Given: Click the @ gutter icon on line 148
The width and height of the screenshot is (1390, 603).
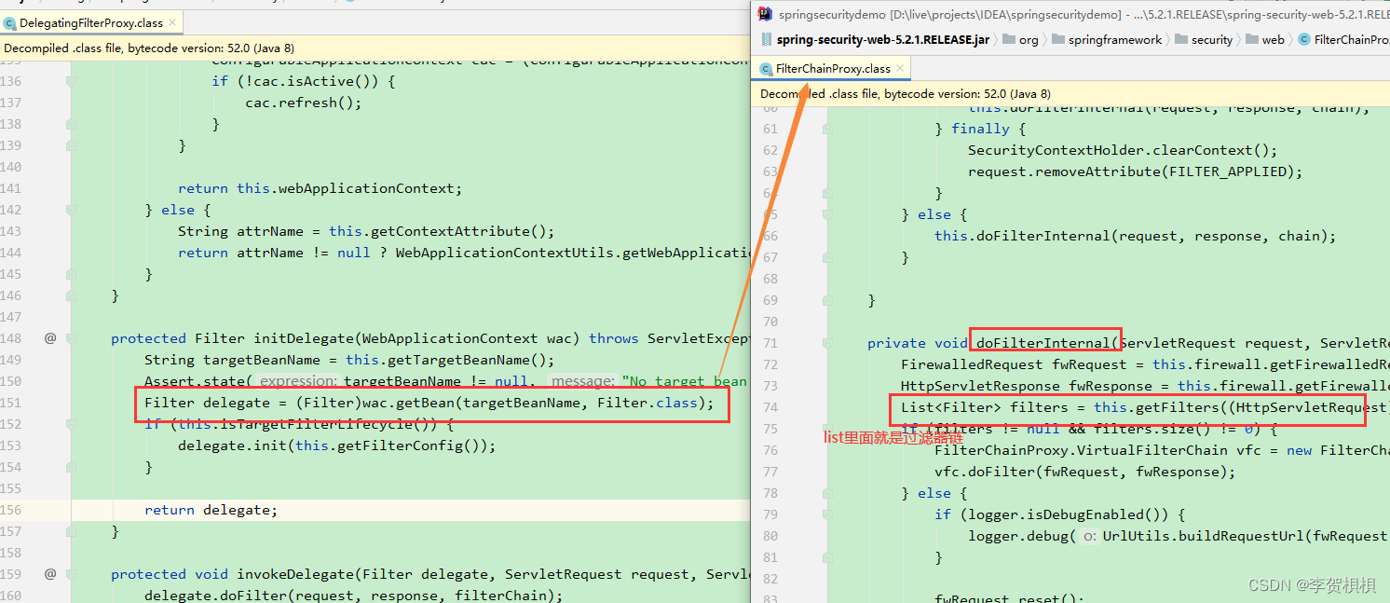Looking at the screenshot, I should pos(50,338).
